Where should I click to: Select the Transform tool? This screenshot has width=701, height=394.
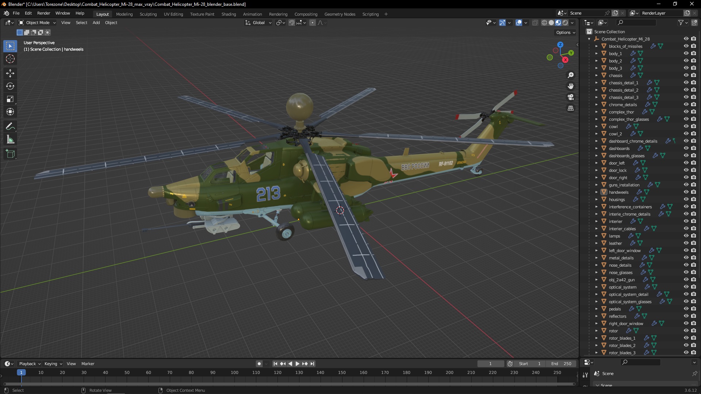(x=10, y=112)
